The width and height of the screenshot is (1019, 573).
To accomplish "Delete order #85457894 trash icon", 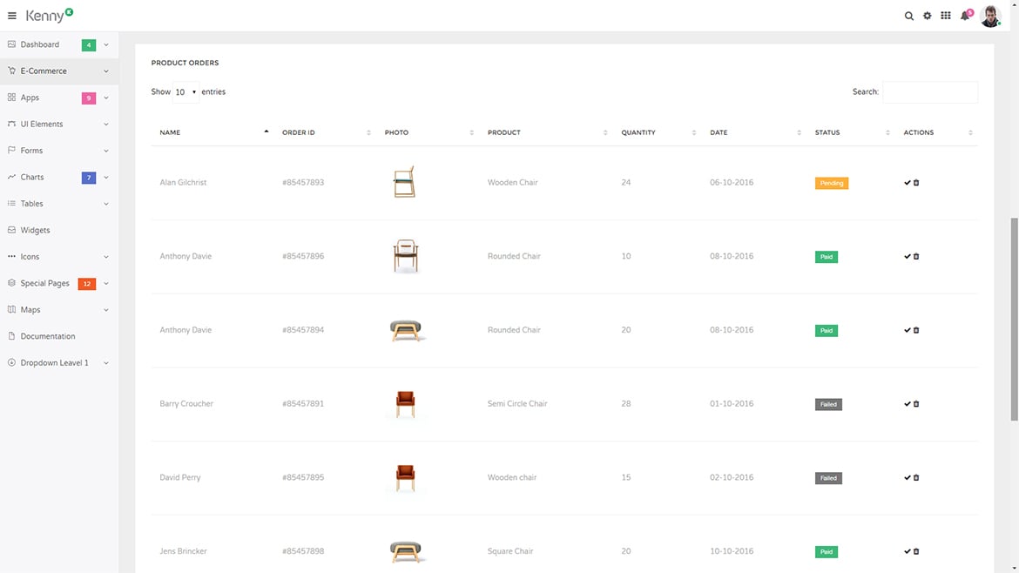I will [916, 330].
